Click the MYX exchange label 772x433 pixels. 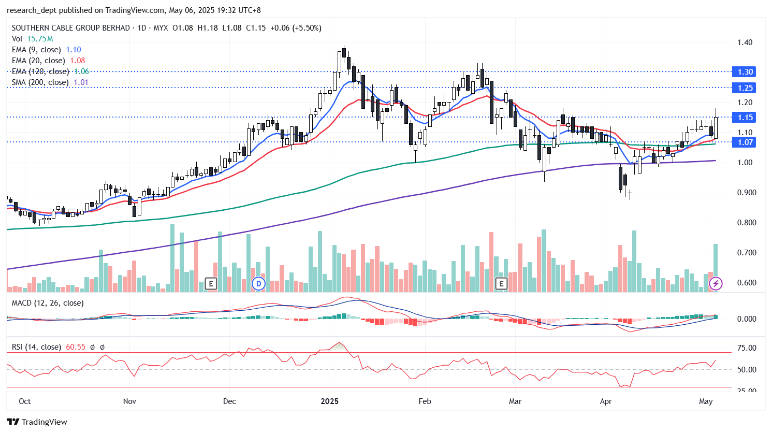[161, 28]
